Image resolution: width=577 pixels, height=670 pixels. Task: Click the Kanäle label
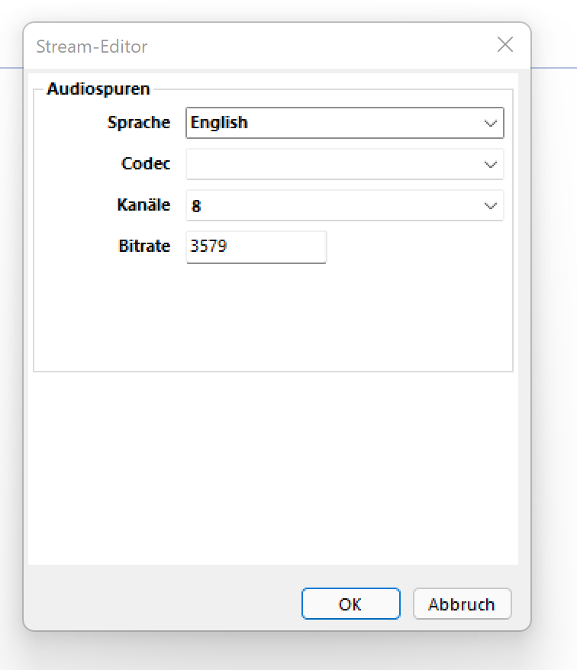pyautogui.click(x=143, y=205)
